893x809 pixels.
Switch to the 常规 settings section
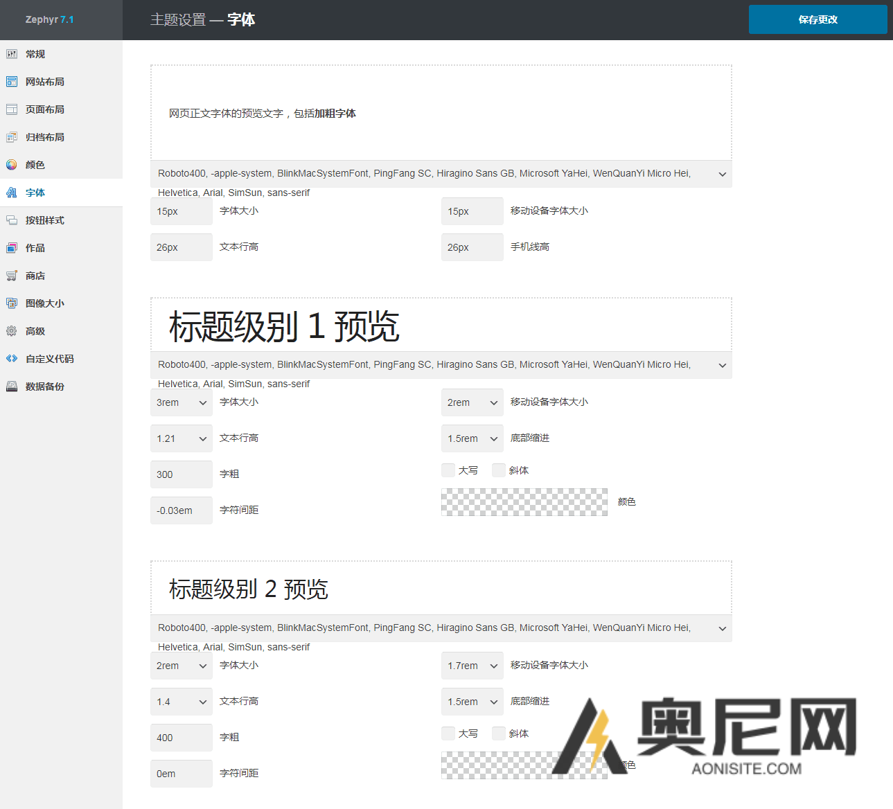click(12, 53)
